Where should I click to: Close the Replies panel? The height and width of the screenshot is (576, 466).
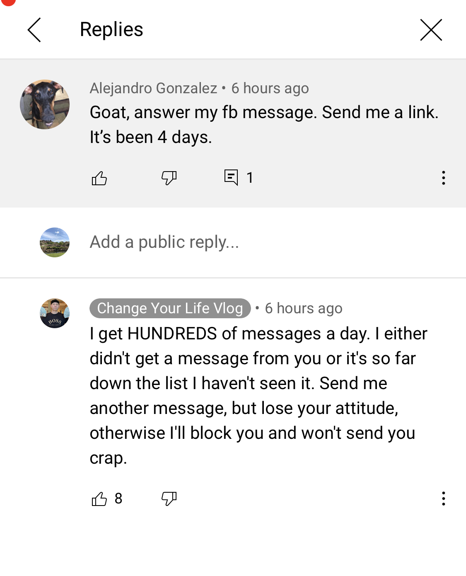coord(431,30)
